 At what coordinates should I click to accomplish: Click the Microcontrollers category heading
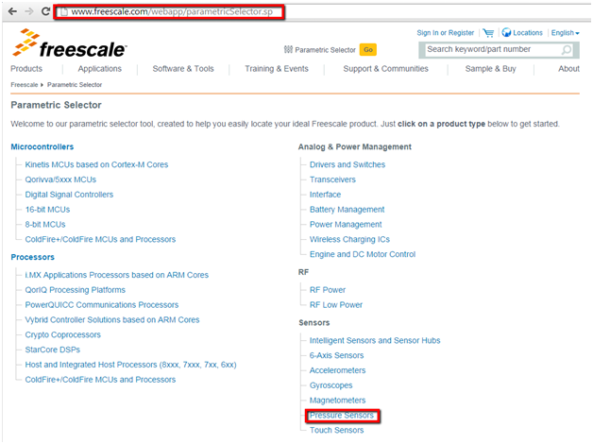point(42,146)
